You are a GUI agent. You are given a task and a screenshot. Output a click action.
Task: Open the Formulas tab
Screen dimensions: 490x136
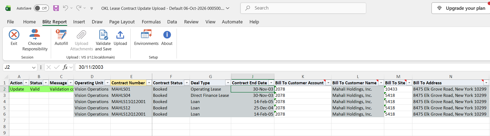pyautogui.click(x=151, y=22)
